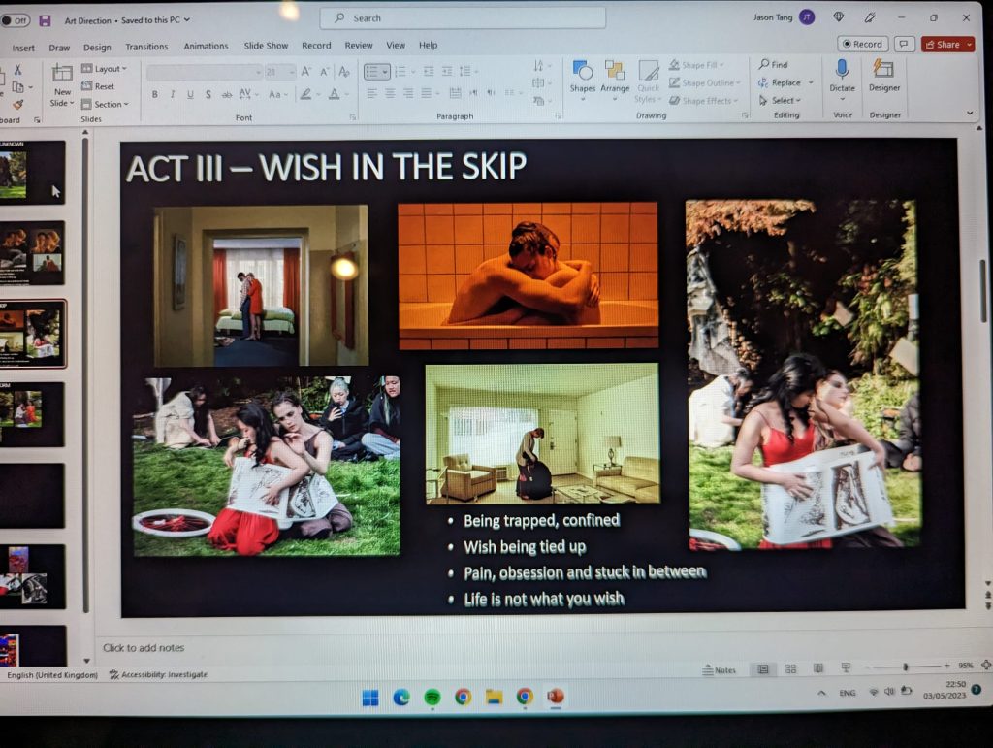The height and width of the screenshot is (748, 993).
Task: Toggle the Notes pane button
Action: pos(720,669)
